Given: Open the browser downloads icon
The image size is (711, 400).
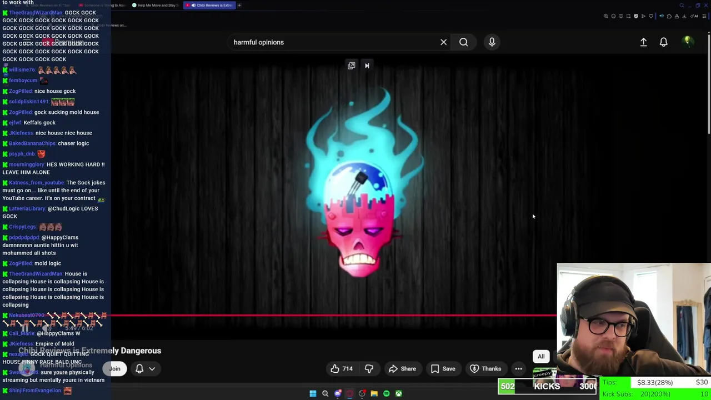Looking at the screenshot, I should [684, 16].
